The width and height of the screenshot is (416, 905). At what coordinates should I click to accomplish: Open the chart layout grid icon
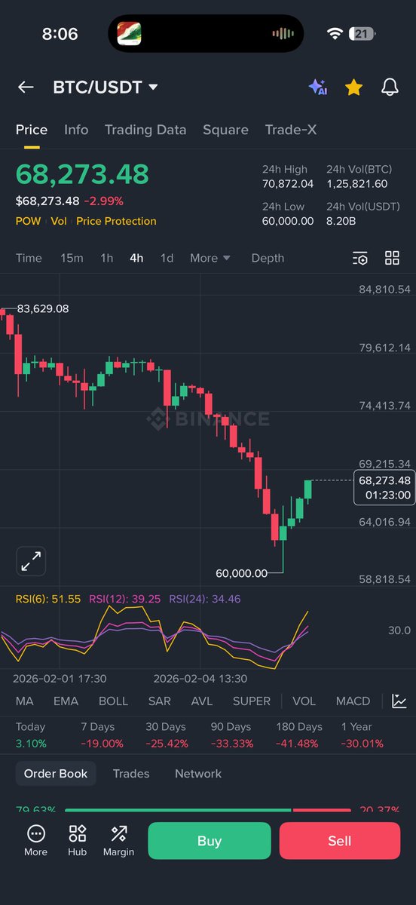(x=392, y=258)
